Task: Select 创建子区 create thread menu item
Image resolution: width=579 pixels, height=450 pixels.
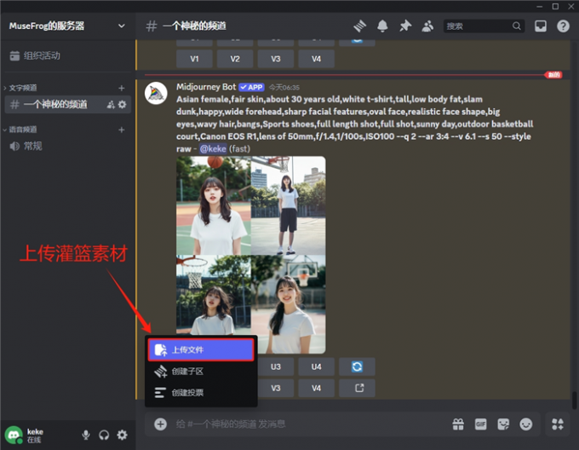Action: [x=201, y=372]
